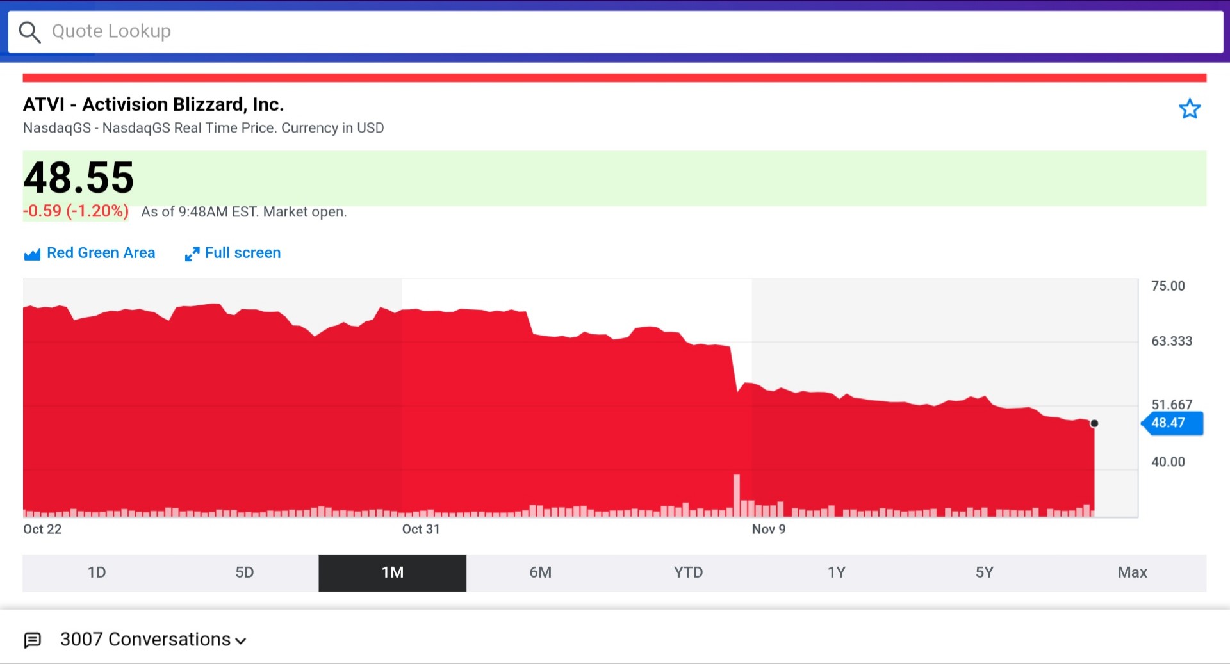
Task: Select the YTD time range tab
Action: tap(689, 572)
